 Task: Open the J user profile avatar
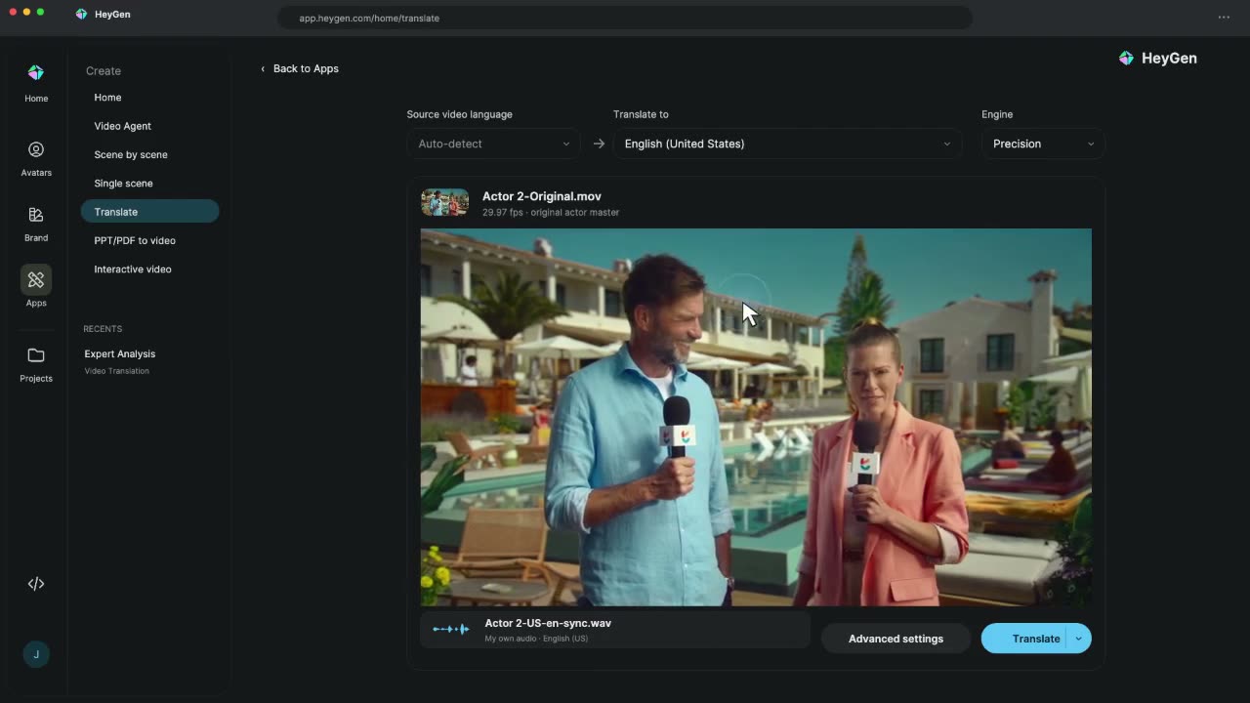pyautogui.click(x=36, y=654)
